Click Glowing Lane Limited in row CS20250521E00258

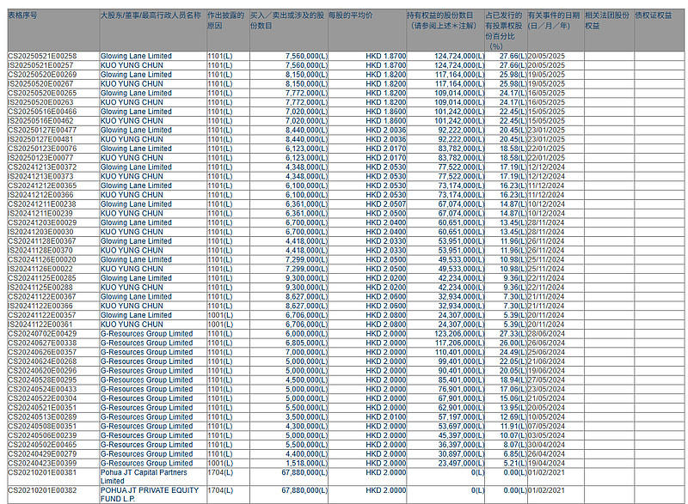[x=136, y=56]
